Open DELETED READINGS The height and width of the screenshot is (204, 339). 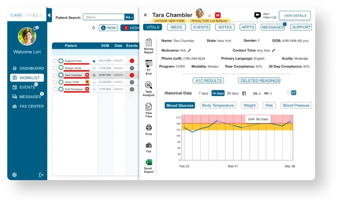[x=259, y=80]
